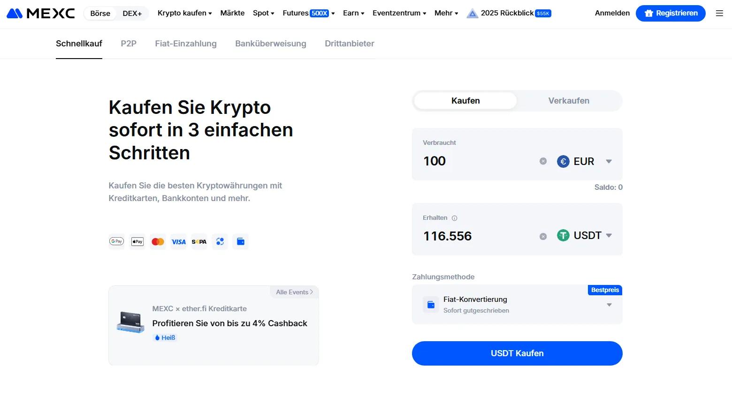The width and height of the screenshot is (732, 404).
Task: Click the MEXC logo
Action: coord(41,13)
